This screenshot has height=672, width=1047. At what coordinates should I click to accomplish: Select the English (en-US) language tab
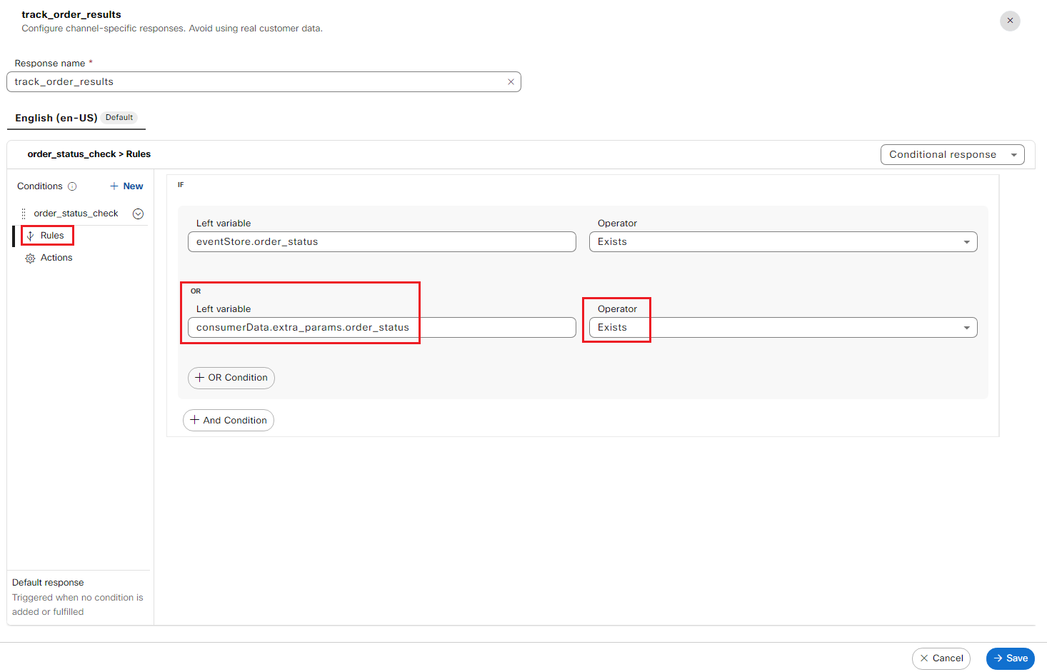(x=56, y=118)
